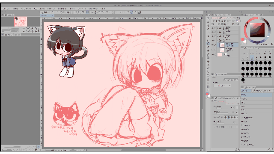
Task: Toggle snap to grid icon right of highlighted snap
Action: 135,12
